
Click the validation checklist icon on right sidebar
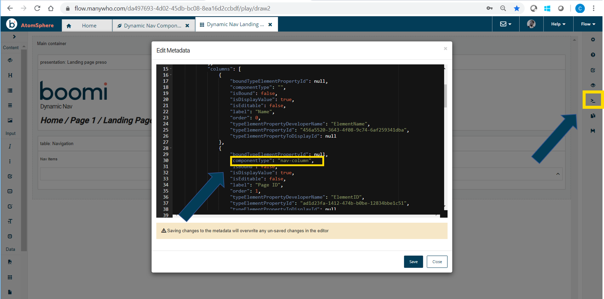[x=593, y=70]
